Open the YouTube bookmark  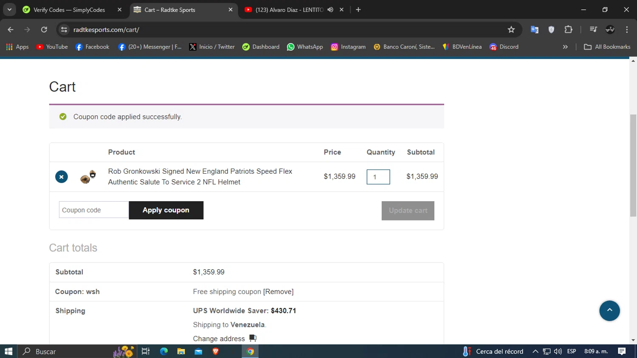(52, 47)
